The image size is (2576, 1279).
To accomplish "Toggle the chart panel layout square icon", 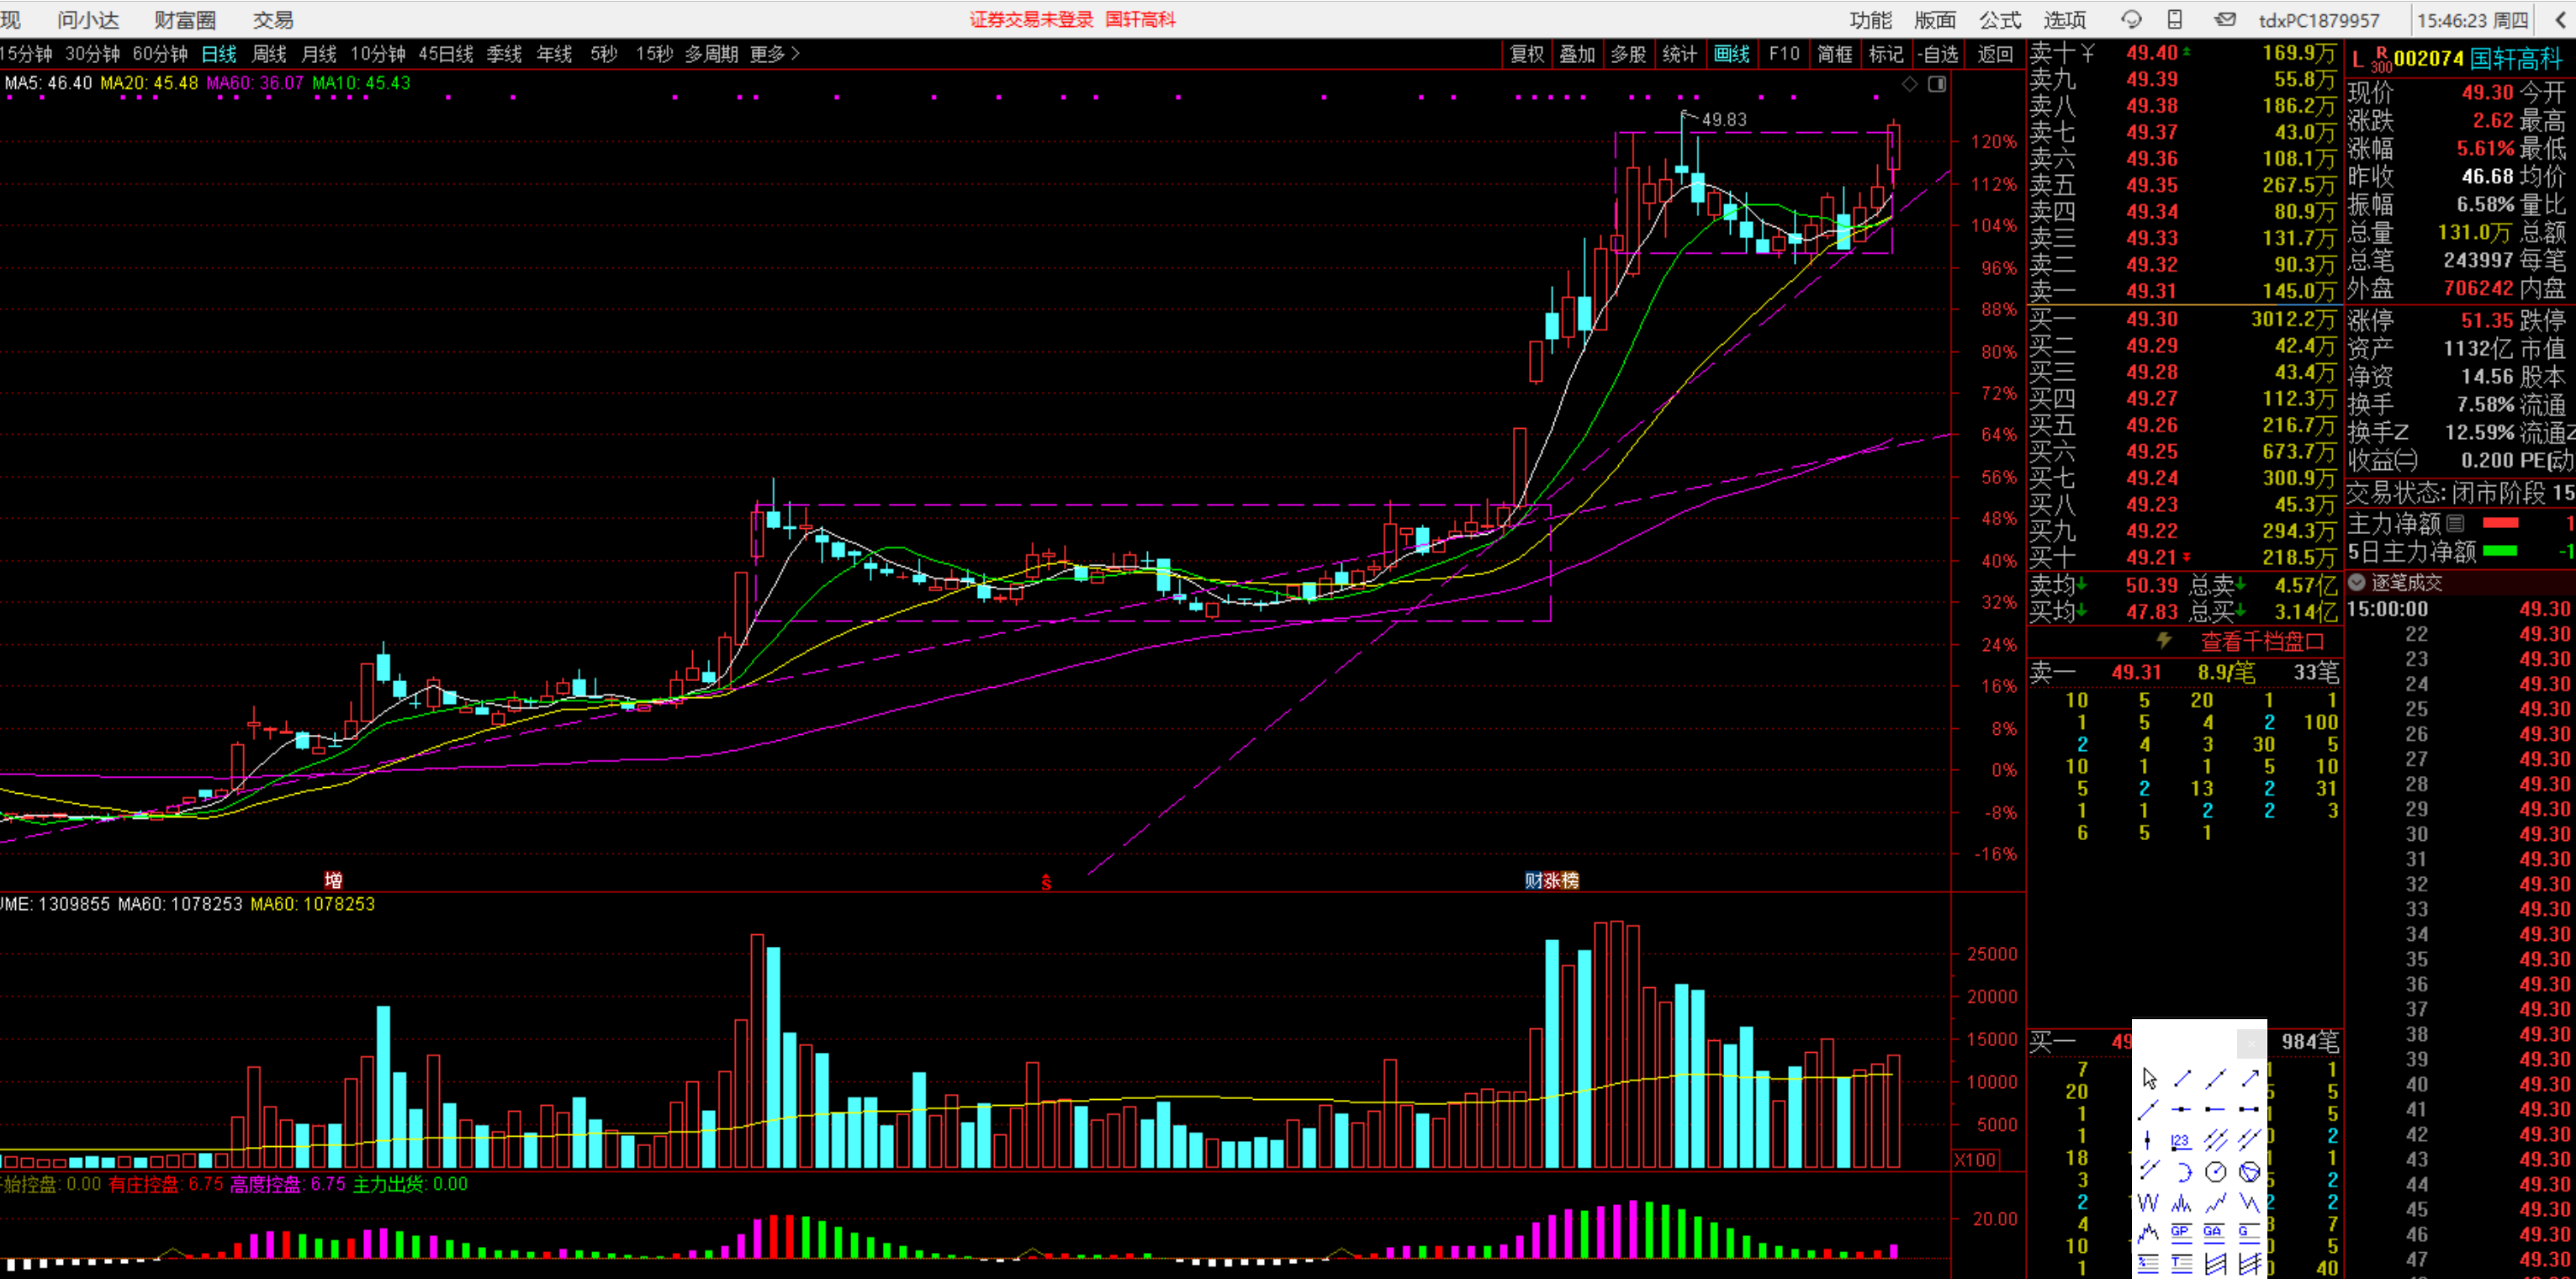I will 1937,84.
